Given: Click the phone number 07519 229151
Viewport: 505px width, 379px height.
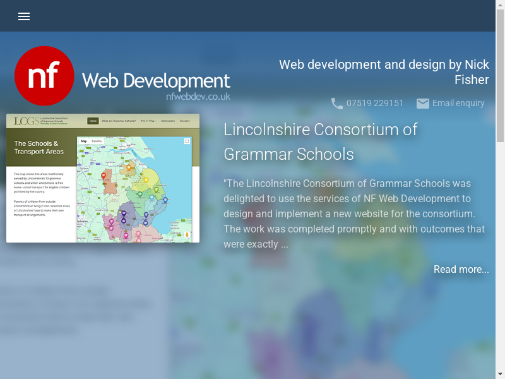Looking at the screenshot, I should [x=375, y=104].
